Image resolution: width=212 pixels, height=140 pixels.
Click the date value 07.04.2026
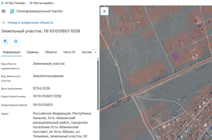[x=41, y=88]
